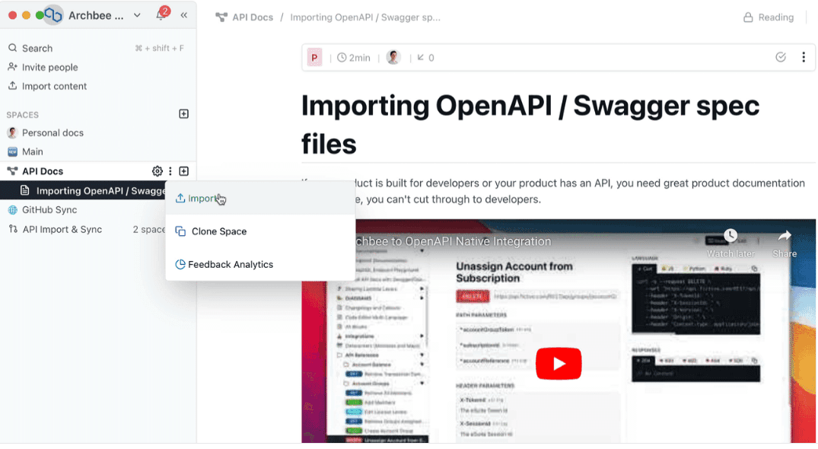Toggle Reading mode lock

click(x=768, y=18)
